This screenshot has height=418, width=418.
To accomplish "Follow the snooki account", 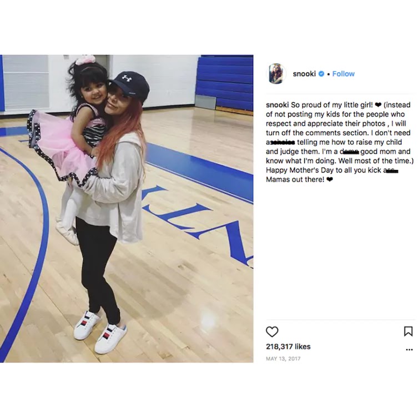I will click(343, 74).
